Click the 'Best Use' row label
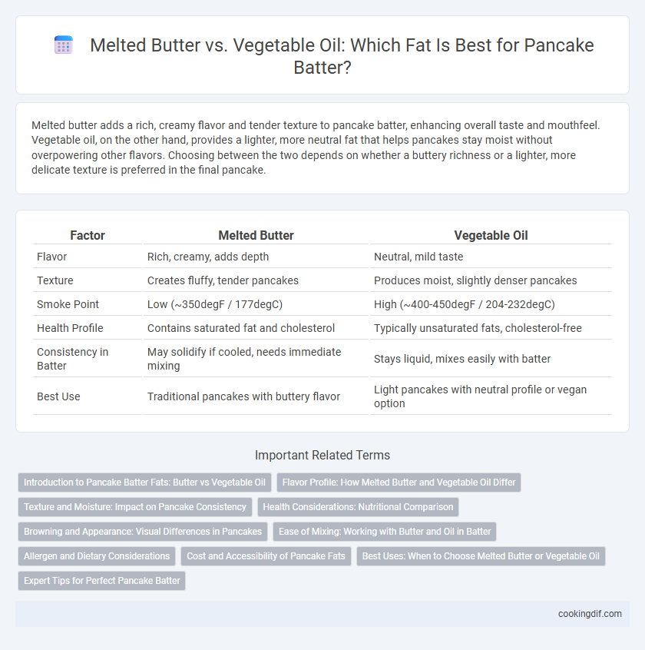Image resolution: width=645 pixels, height=650 pixels. click(58, 396)
